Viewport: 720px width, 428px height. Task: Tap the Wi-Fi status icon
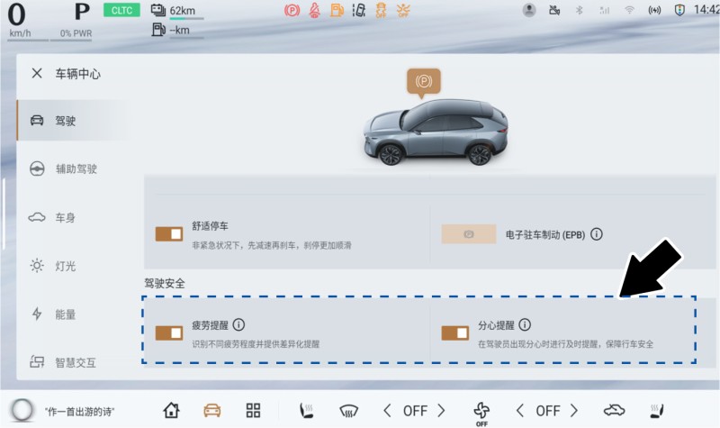click(629, 10)
